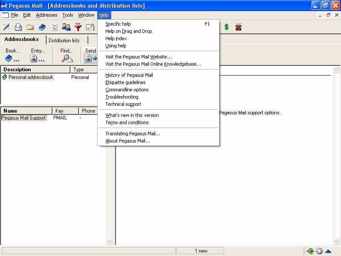This screenshot has width=341, height=256.
Task: Click the PMAIL key cell
Action: coord(60,118)
